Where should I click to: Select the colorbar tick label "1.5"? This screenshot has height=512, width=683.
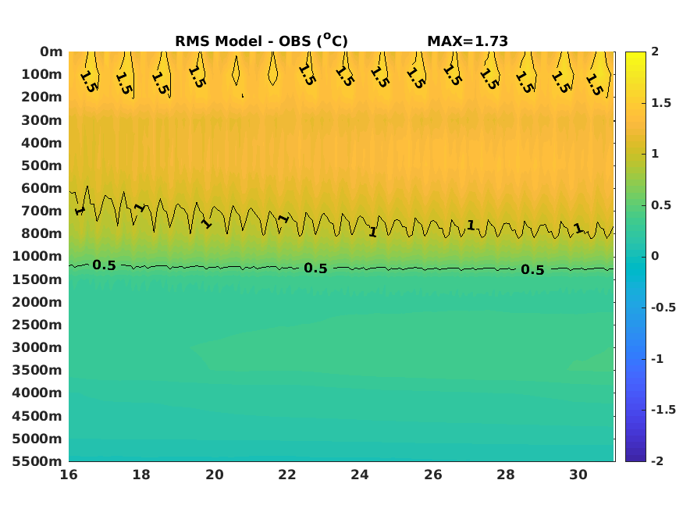point(661,103)
